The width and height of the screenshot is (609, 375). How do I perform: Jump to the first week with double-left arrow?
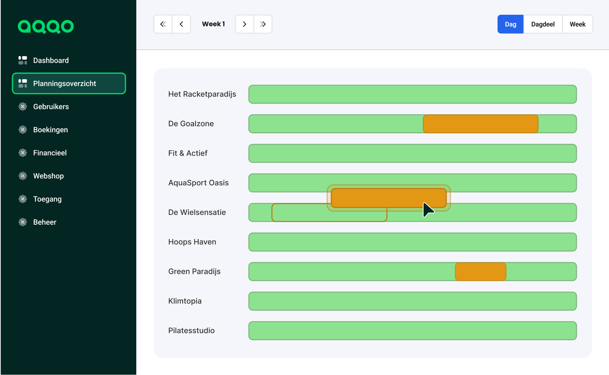click(163, 24)
